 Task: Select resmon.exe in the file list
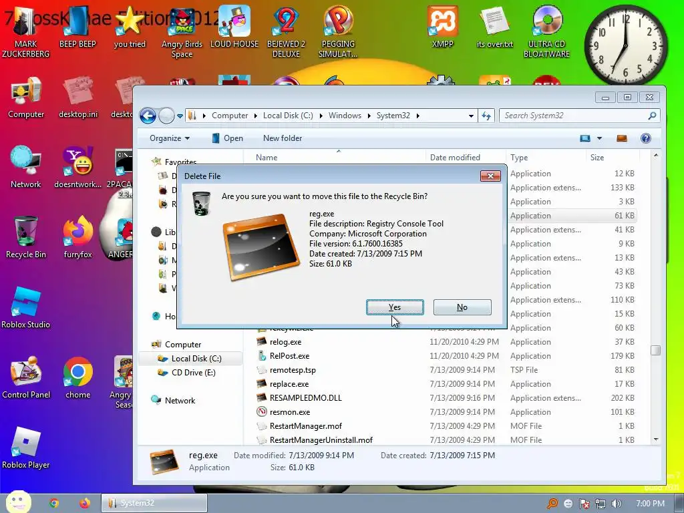[x=290, y=411]
